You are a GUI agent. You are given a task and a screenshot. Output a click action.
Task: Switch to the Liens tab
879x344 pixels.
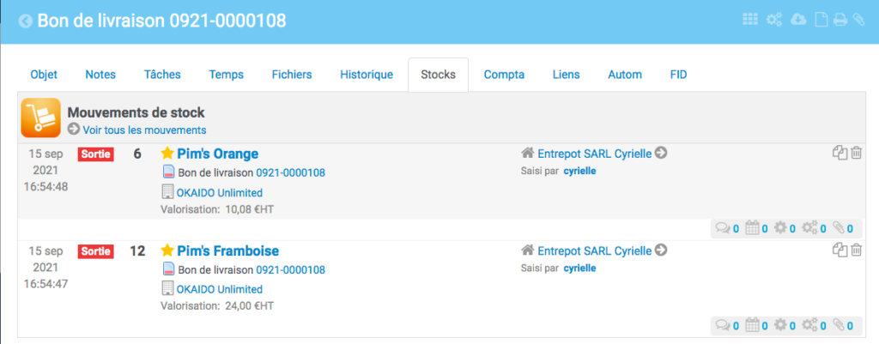[567, 75]
